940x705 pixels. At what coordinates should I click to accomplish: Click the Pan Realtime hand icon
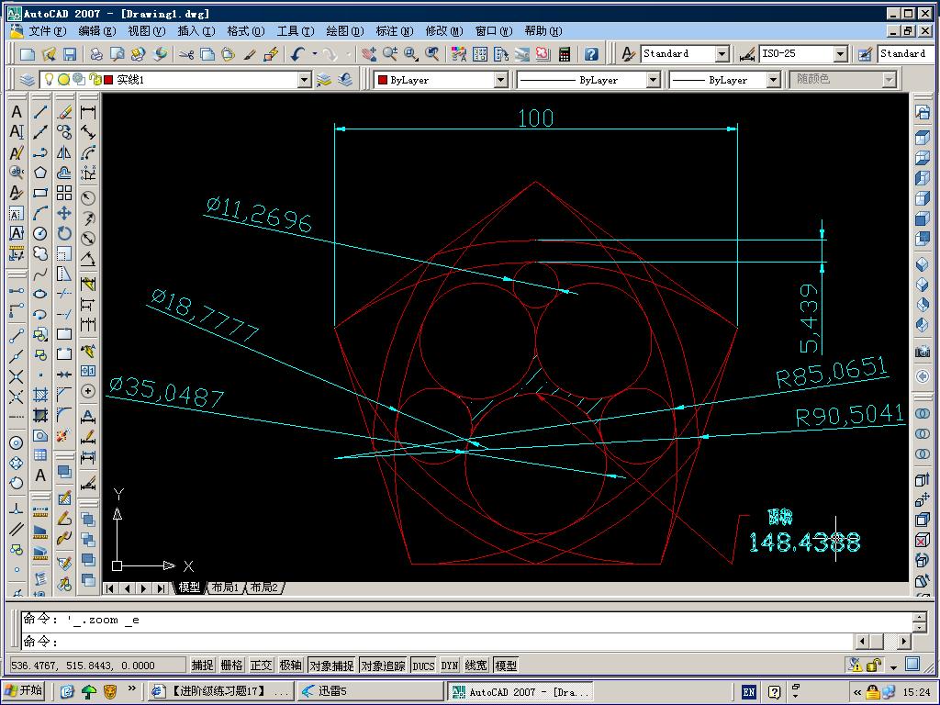click(x=369, y=54)
